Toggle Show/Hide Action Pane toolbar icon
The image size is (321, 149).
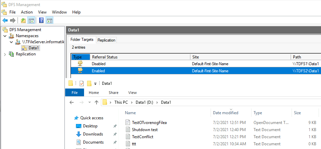49,21
